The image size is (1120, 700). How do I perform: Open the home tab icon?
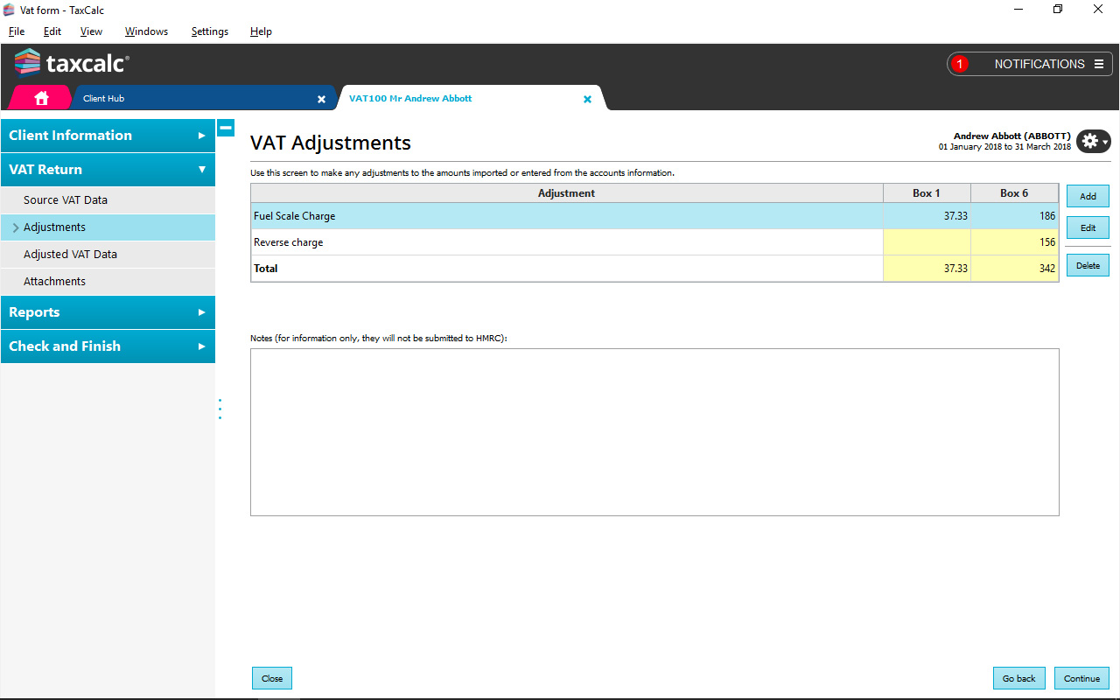point(40,98)
